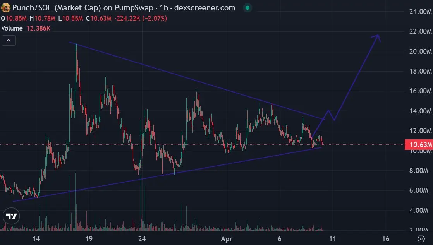Click the 24.00M price axis label

coord(420,12)
